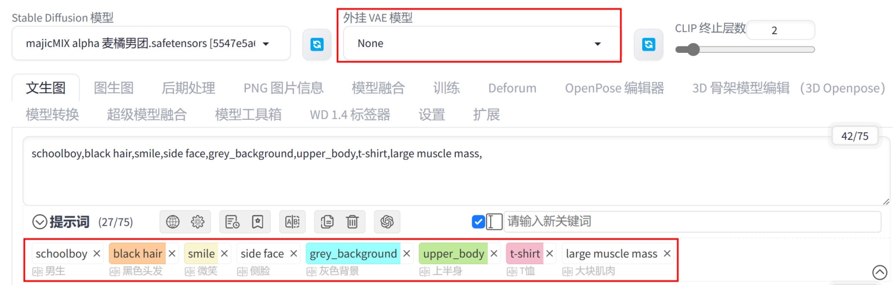Refresh the Stable Diffusion model list
This screenshot has height=285, width=893.
click(x=317, y=44)
